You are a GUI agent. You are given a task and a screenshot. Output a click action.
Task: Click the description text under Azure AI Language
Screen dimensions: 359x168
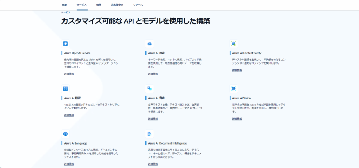pos(91,154)
